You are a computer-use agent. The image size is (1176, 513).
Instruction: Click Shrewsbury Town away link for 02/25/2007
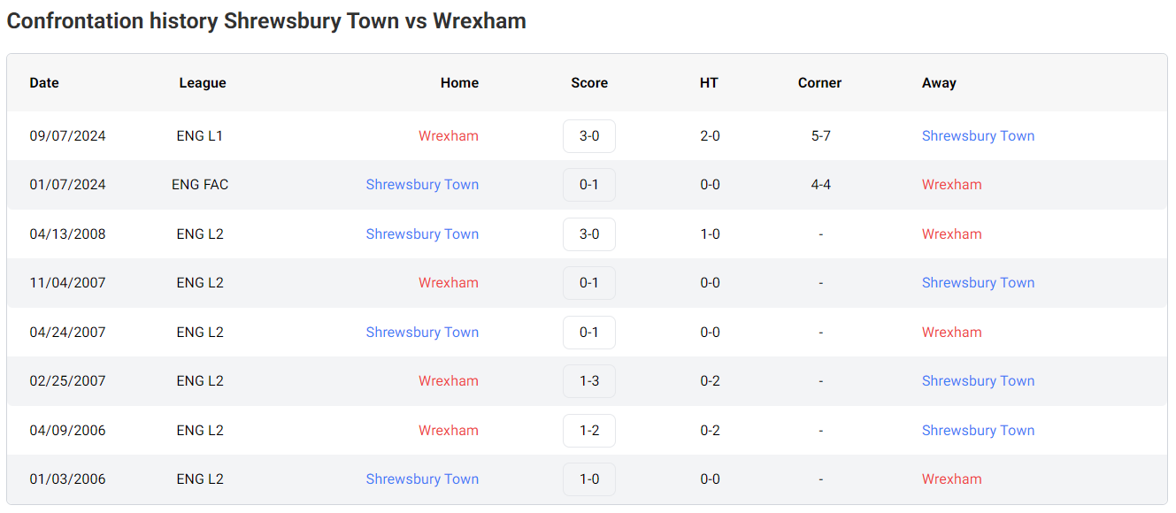(978, 381)
